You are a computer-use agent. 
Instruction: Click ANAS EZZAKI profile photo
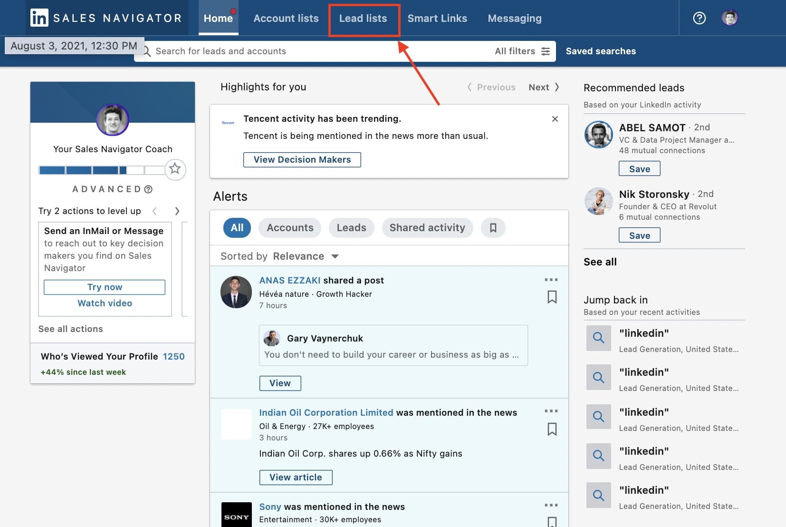point(236,292)
